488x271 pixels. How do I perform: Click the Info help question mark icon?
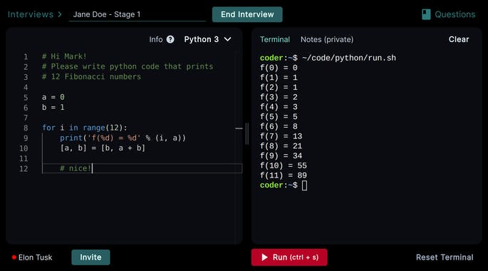pos(170,39)
